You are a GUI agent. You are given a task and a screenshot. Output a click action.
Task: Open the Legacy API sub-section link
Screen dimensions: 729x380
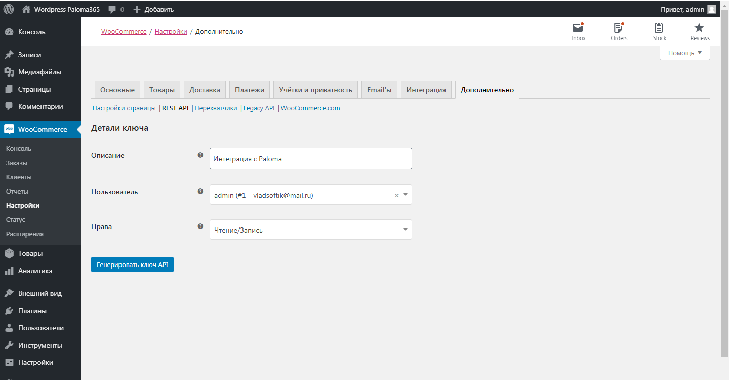click(259, 108)
